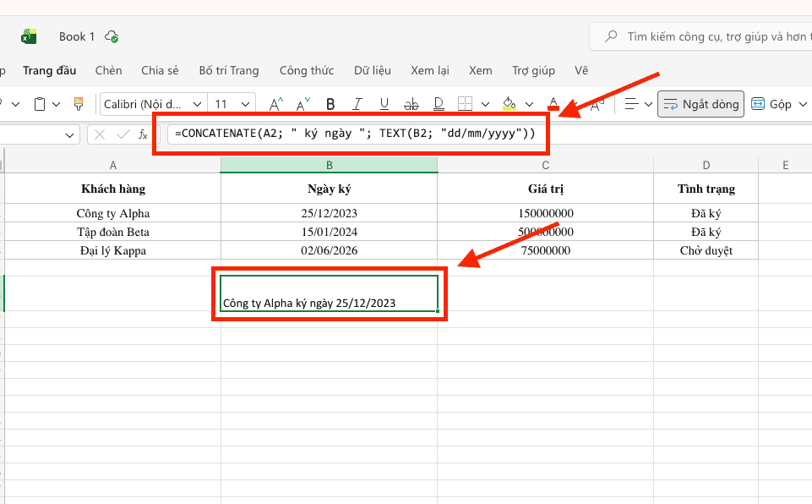Select the Giá trị header cell

(545, 189)
